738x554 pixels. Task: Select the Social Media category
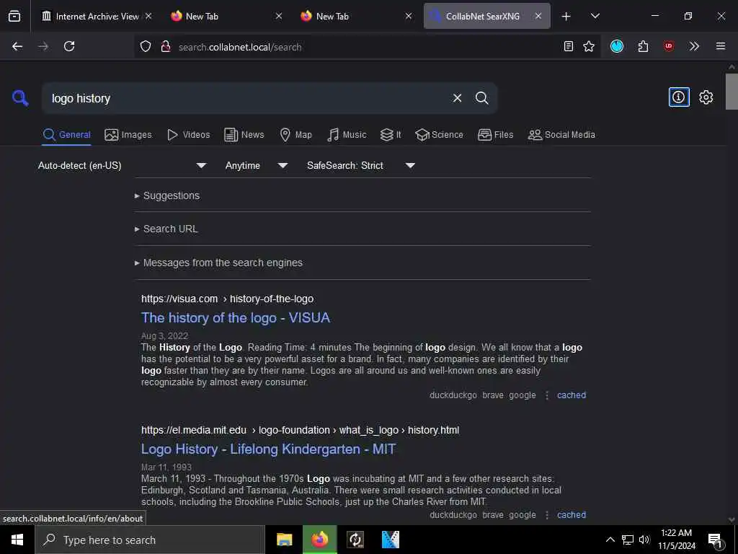pyautogui.click(x=561, y=135)
